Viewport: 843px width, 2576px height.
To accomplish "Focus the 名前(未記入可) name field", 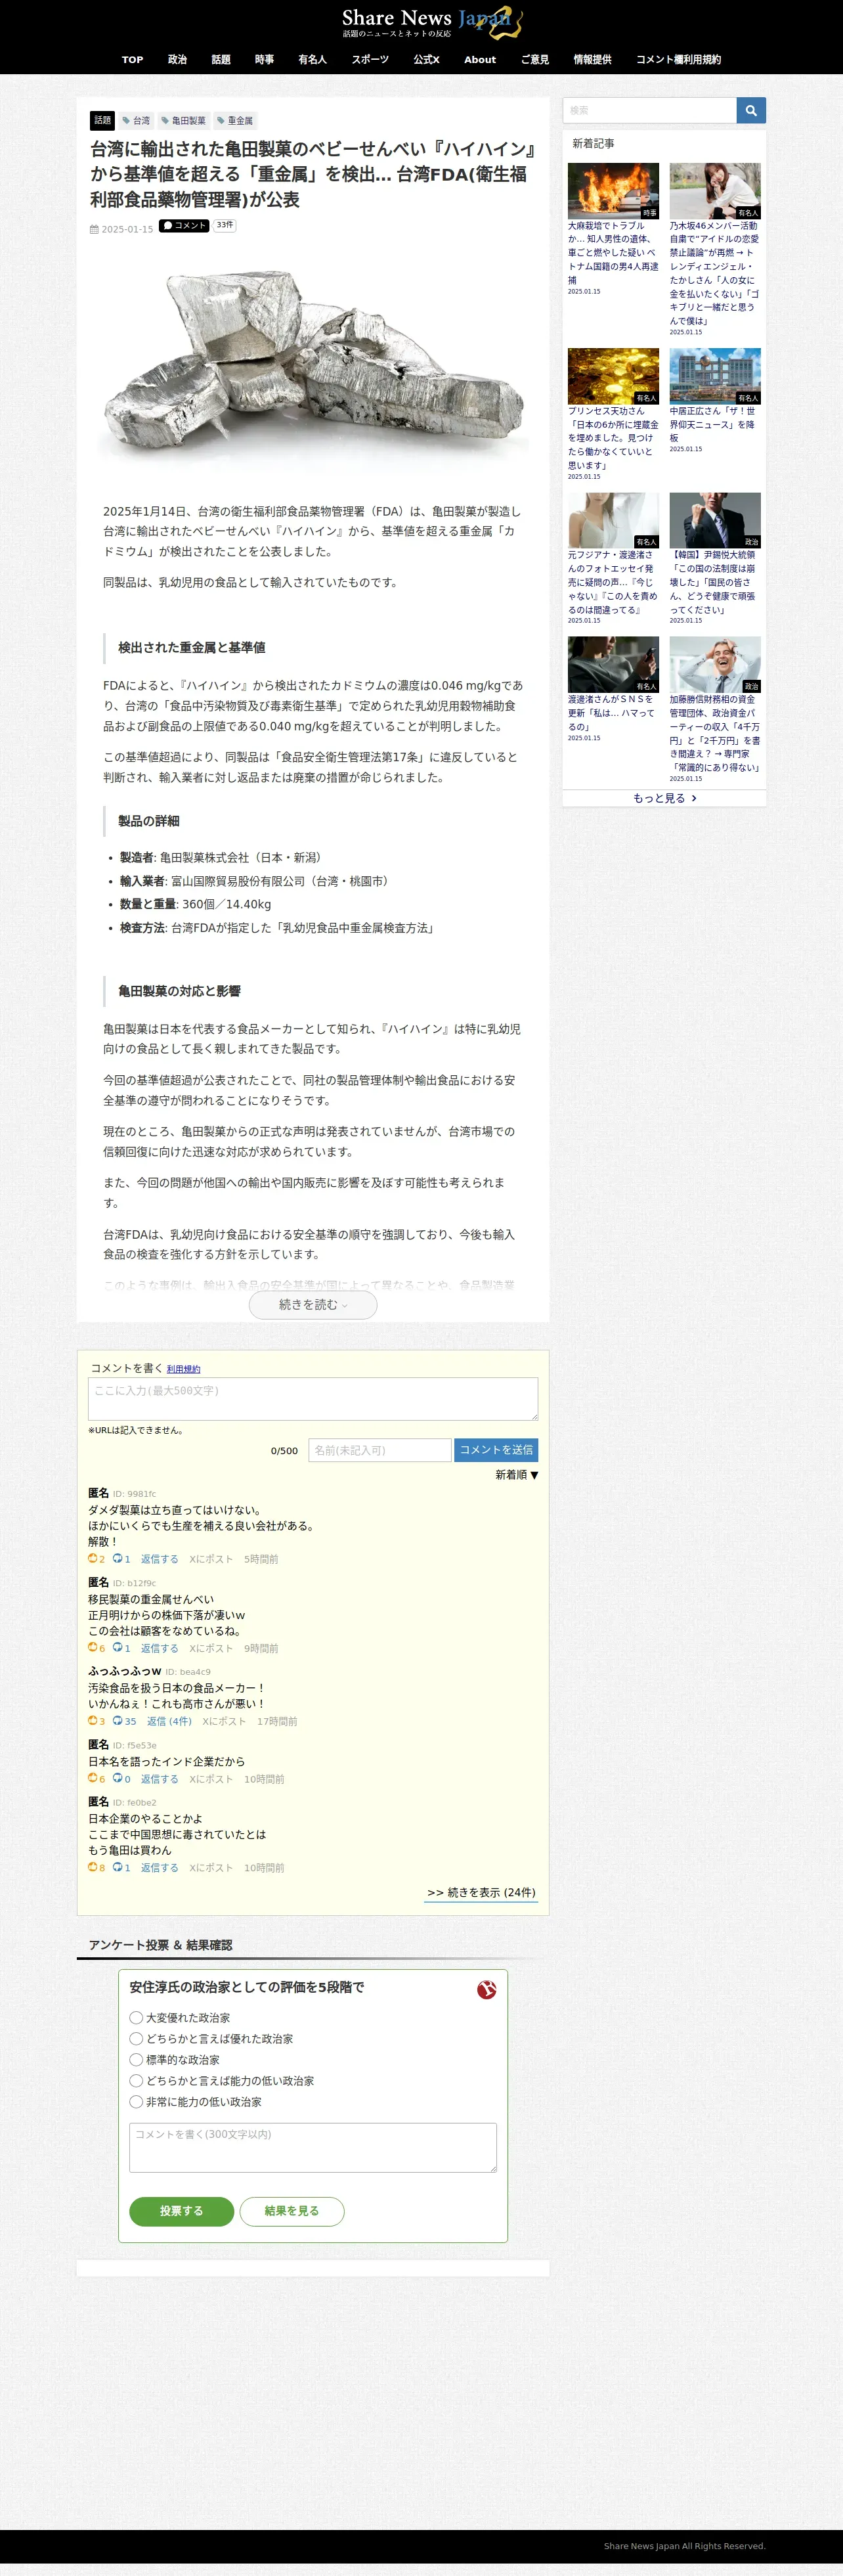I will (x=380, y=1450).
